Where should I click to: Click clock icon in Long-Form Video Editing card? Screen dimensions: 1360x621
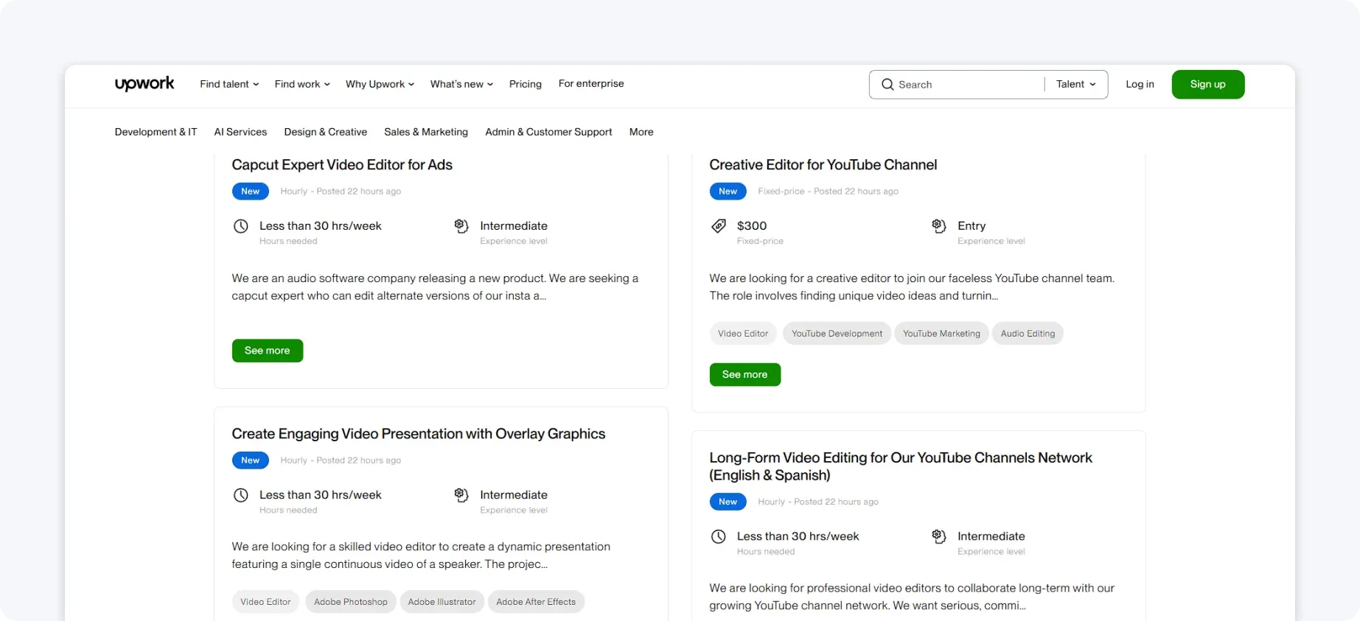719,536
